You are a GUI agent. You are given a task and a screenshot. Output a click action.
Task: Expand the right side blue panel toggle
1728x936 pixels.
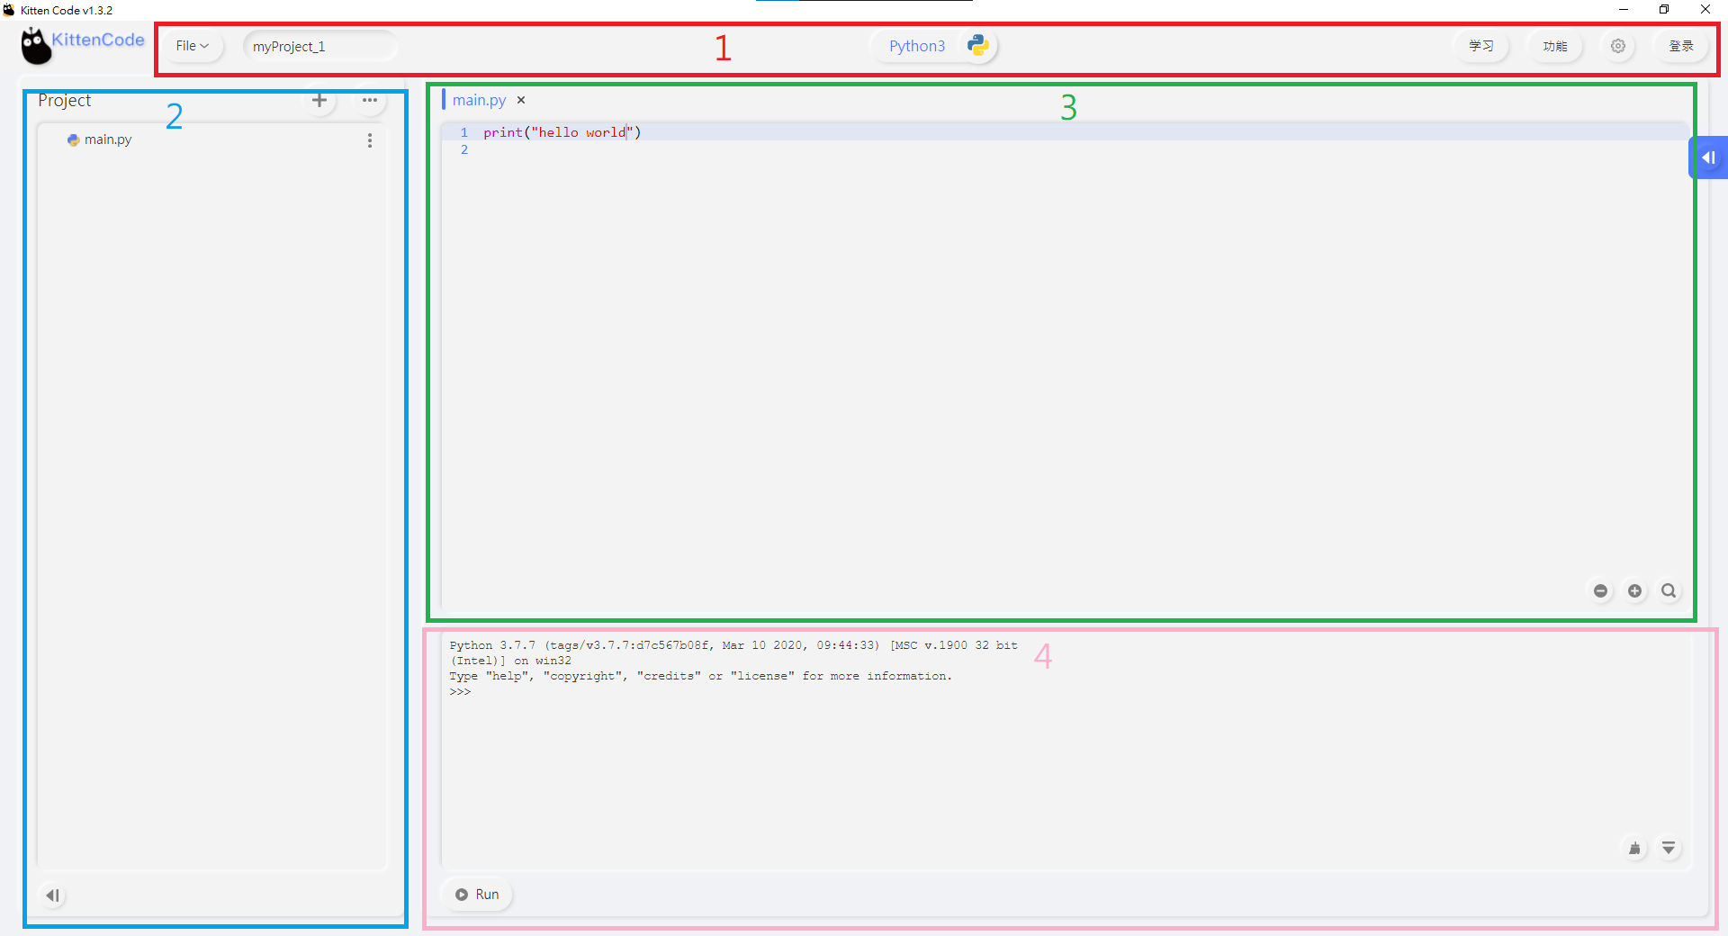tap(1708, 157)
